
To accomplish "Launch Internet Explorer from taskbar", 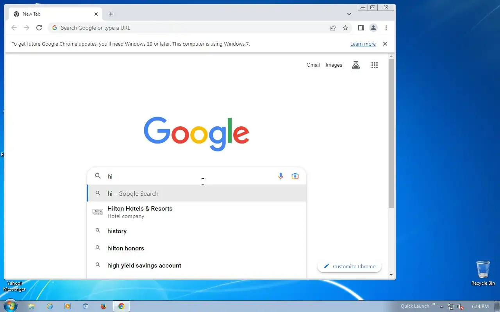I will (50, 306).
